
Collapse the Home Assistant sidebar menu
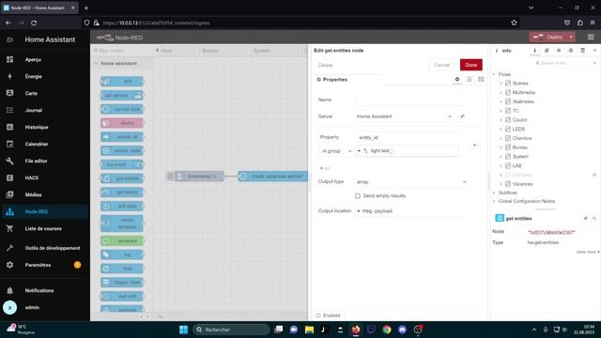click(x=9, y=39)
